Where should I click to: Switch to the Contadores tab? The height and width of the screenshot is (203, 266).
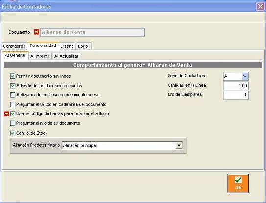coord(14,46)
